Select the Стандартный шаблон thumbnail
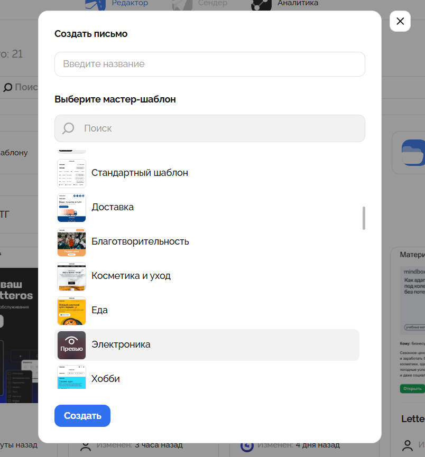Screen dimensions: 425x457 [x=71, y=173]
